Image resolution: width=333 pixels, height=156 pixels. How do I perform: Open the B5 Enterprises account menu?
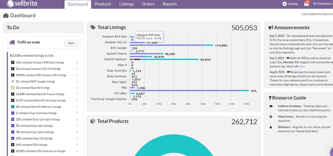click(x=323, y=4)
